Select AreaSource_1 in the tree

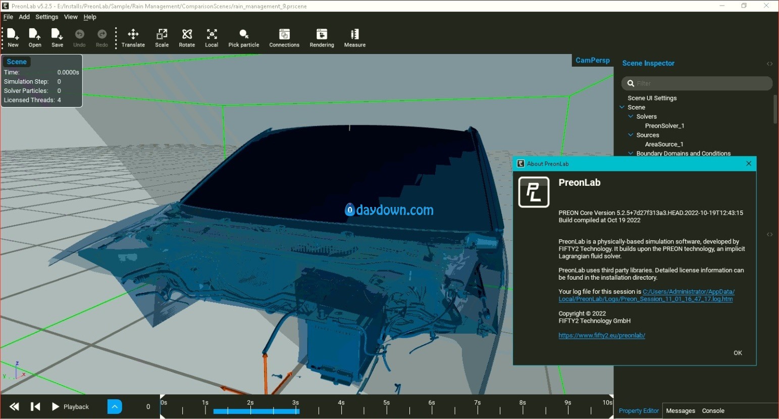(x=664, y=144)
